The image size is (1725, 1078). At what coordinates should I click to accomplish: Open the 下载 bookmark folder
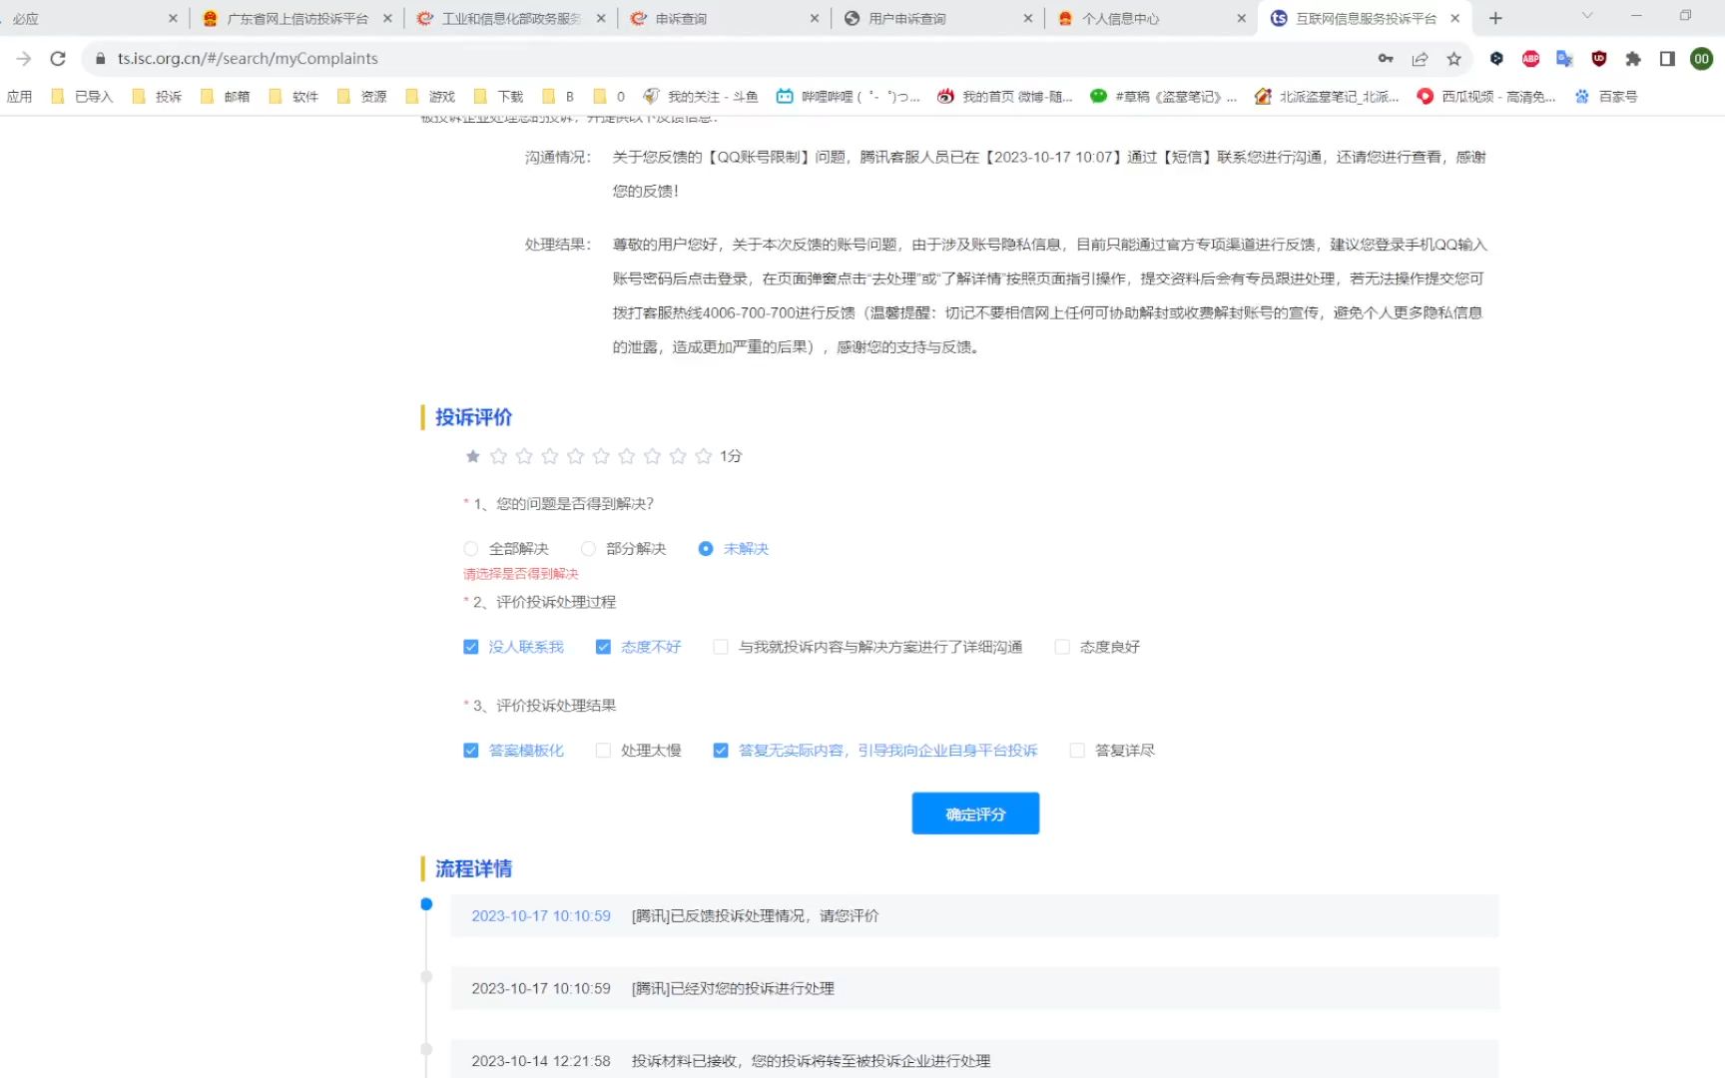[x=499, y=97]
